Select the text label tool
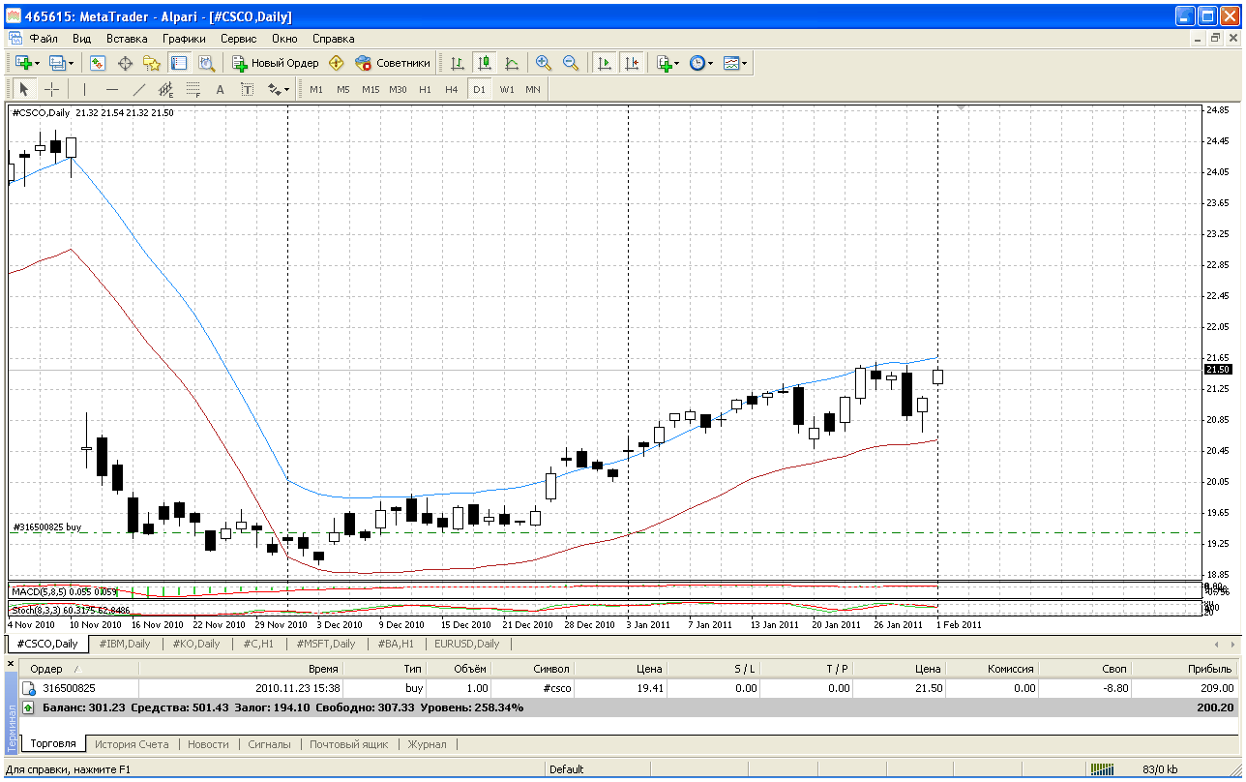This screenshot has height=782, width=1246. click(x=247, y=89)
